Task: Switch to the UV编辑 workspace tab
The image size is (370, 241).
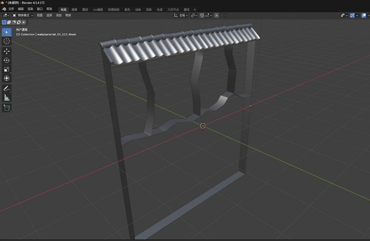Action: point(98,10)
